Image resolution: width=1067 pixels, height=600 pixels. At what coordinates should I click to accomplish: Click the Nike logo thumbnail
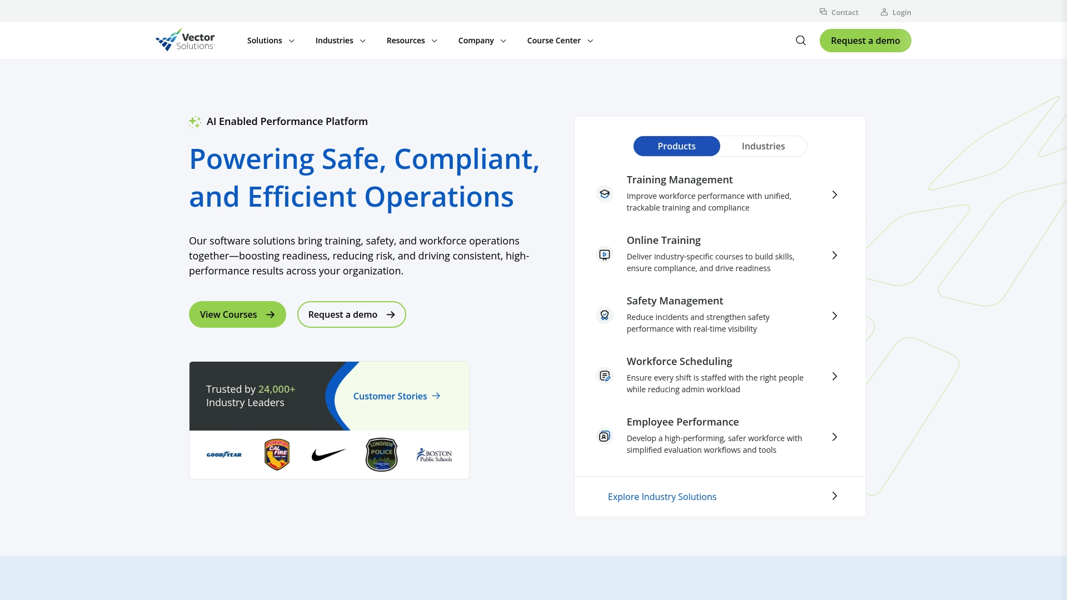(x=328, y=454)
